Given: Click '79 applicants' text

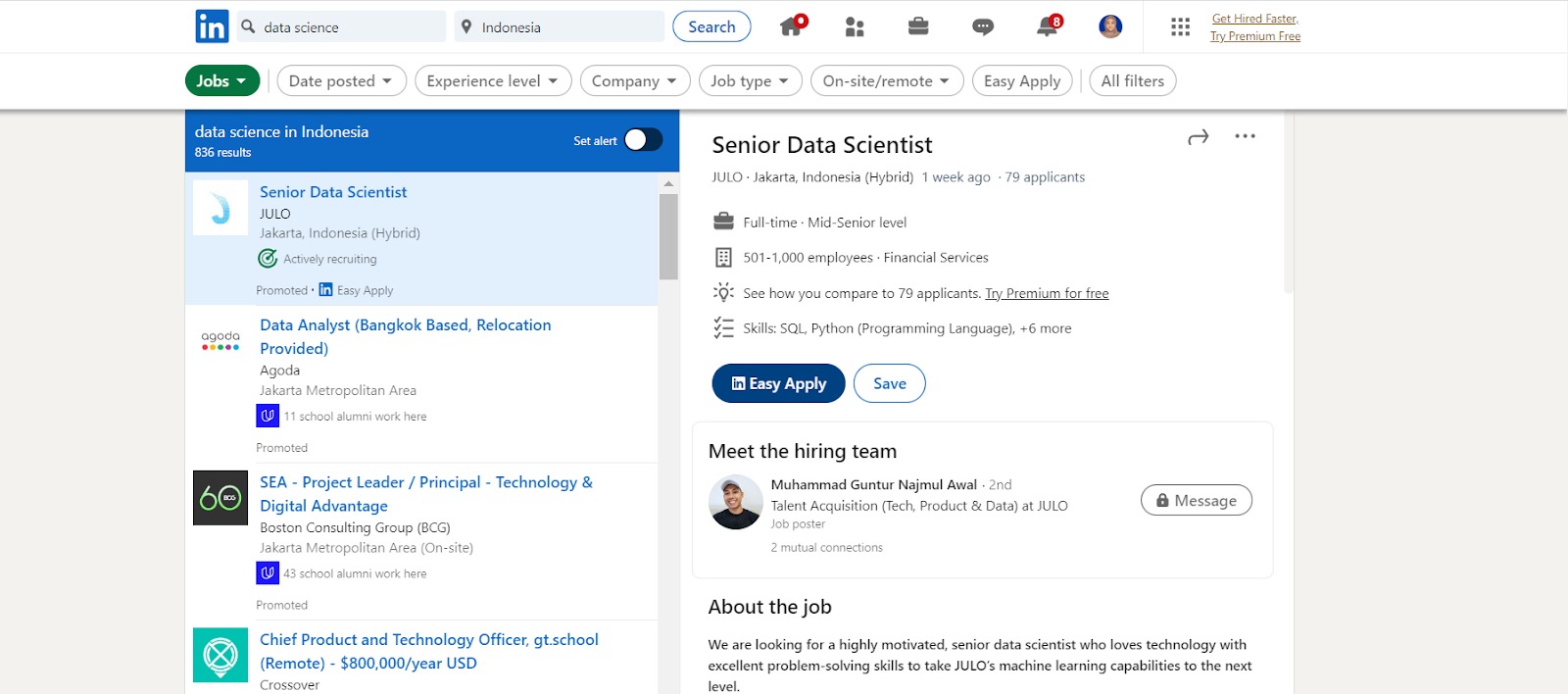Looking at the screenshot, I should [1045, 177].
